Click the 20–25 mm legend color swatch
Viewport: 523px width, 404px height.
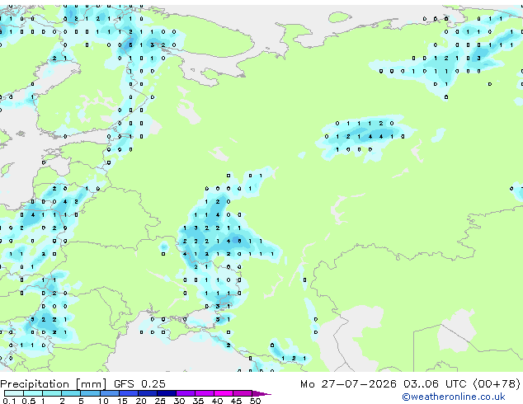tap(148, 393)
